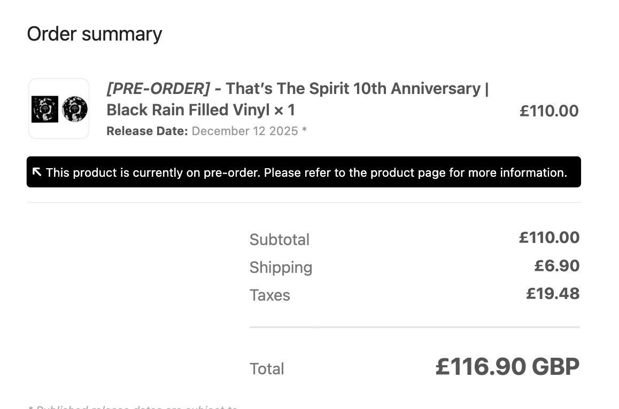Click the Shipping label
This screenshot has width=619, height=409.
[281, 268]
